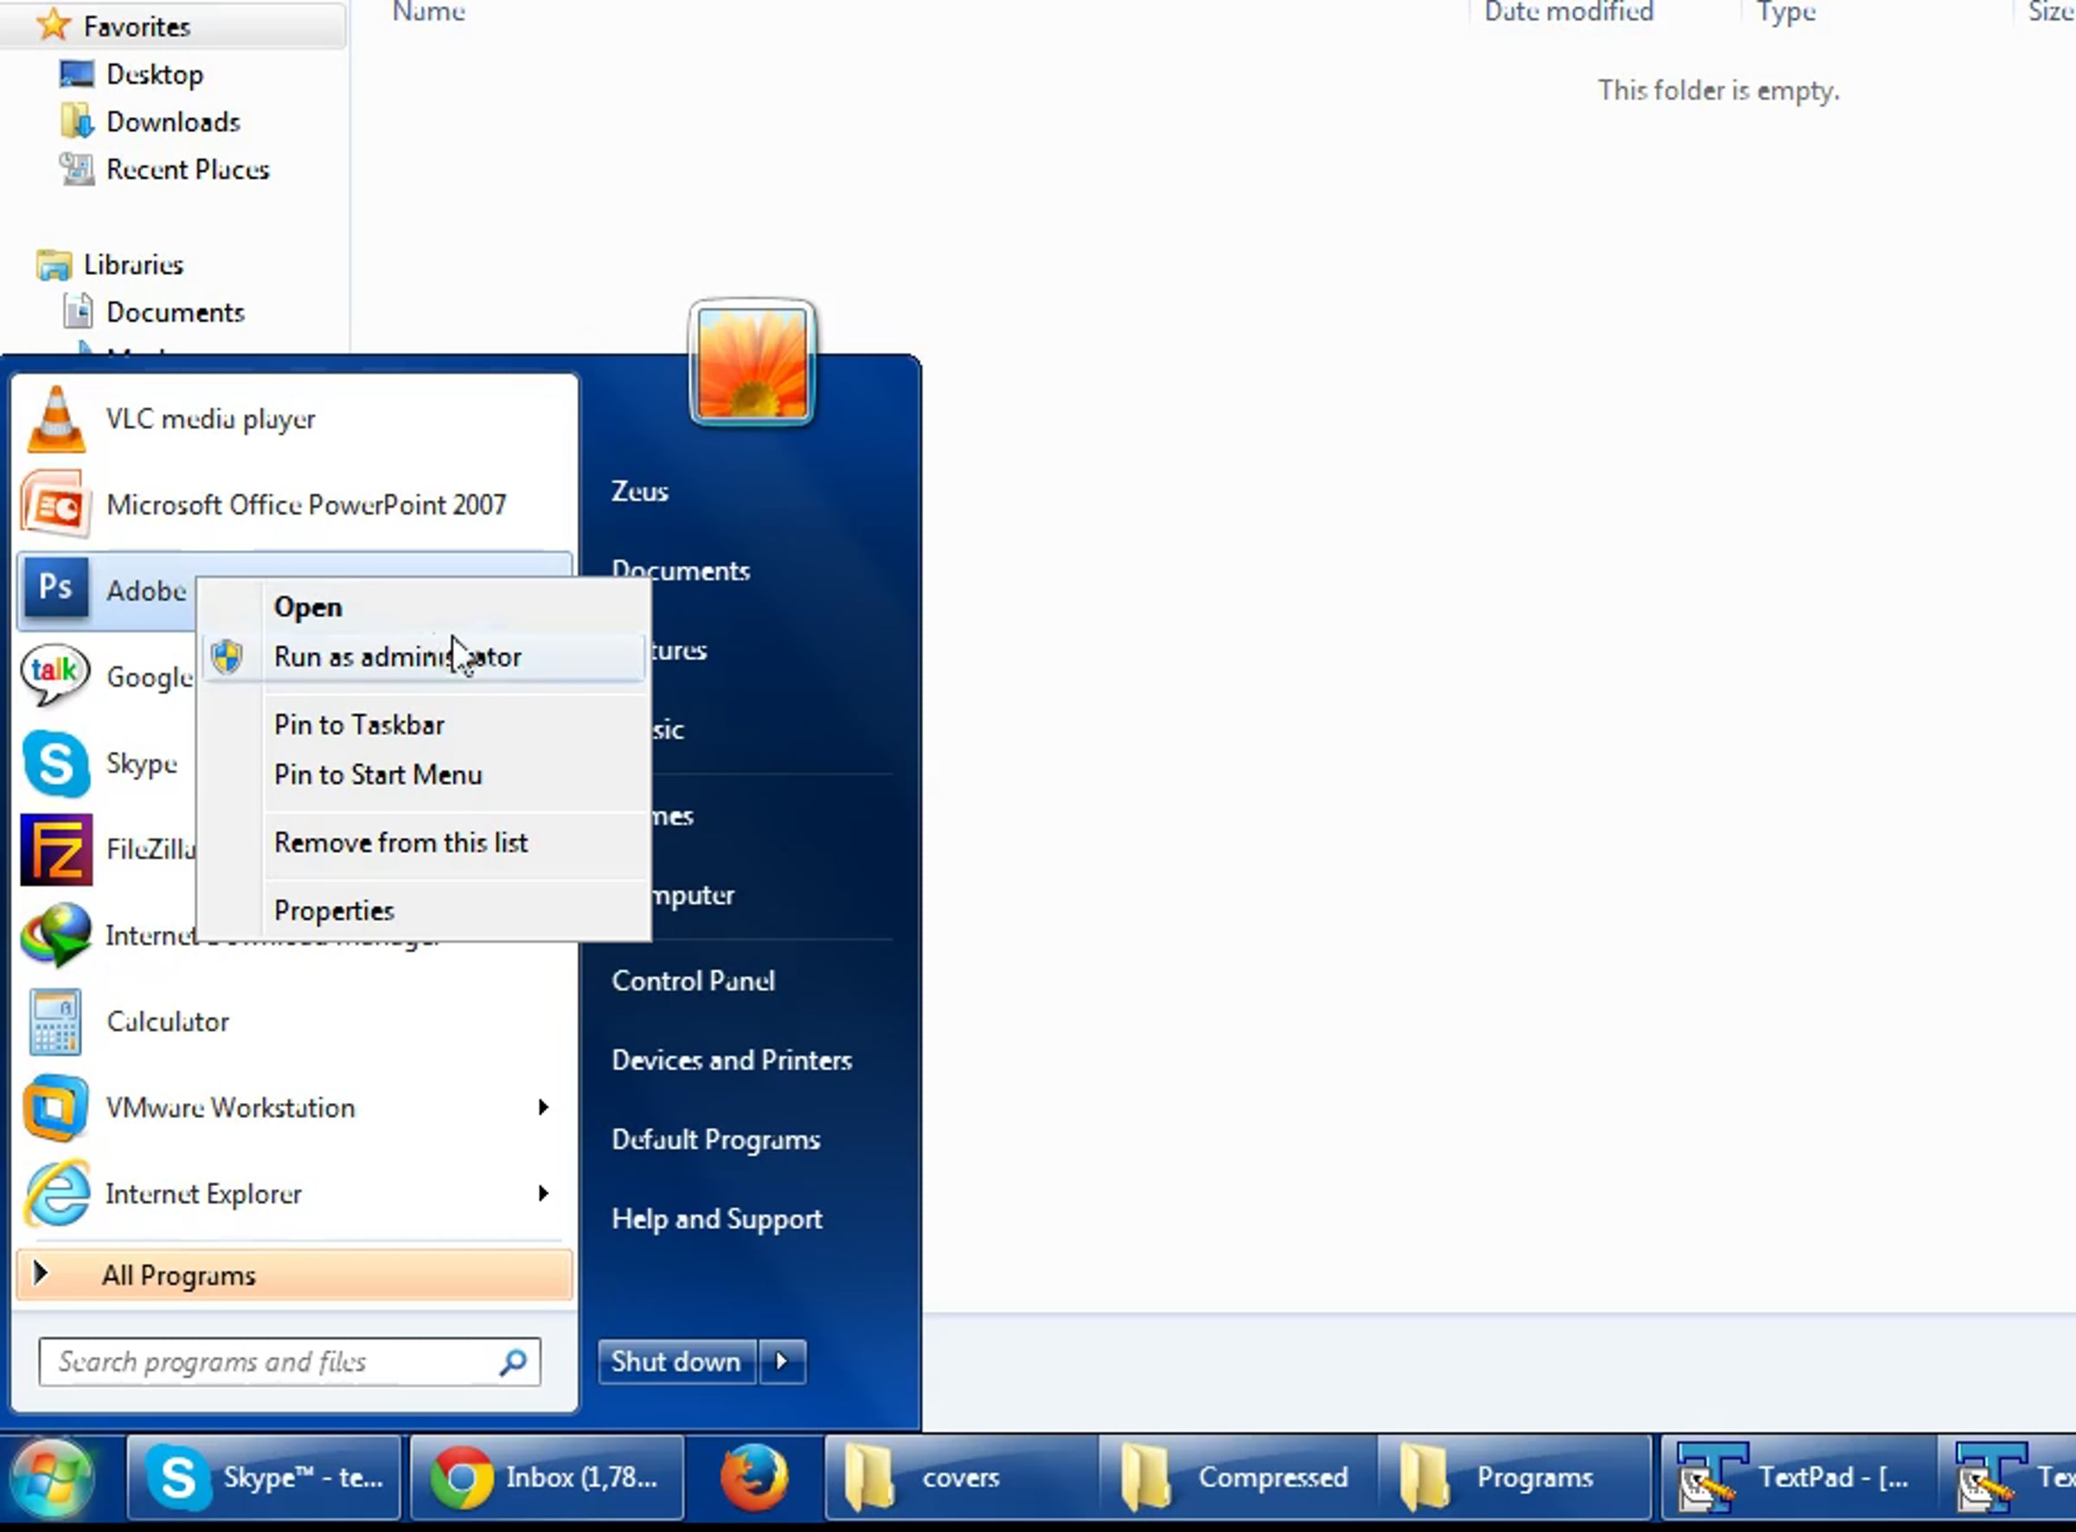Choose Run as administrator from context menu
Viewport: 2076px width, 1532px height.
click(x=397, y=657)
